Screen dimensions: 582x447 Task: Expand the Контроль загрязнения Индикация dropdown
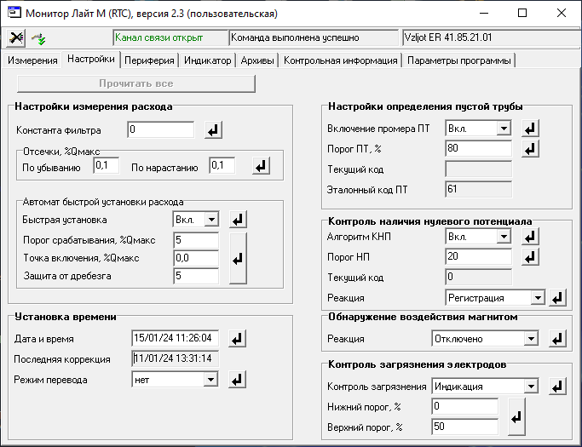(x=532, y=387)
